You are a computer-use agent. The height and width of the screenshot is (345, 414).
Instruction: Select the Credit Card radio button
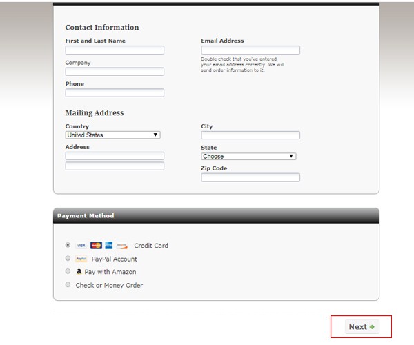pos(68,245)
